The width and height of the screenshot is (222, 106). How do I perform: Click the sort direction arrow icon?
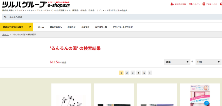pyautogui.click(x=192, y=62)
